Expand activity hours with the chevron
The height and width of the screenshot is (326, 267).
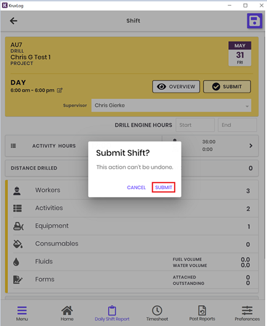click(x=251, y=145)
